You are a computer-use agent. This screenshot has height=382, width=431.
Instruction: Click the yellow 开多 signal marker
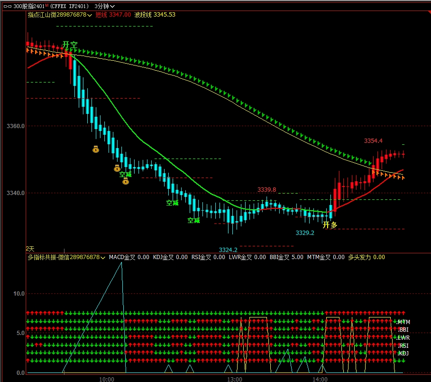(x=330, y=225)
